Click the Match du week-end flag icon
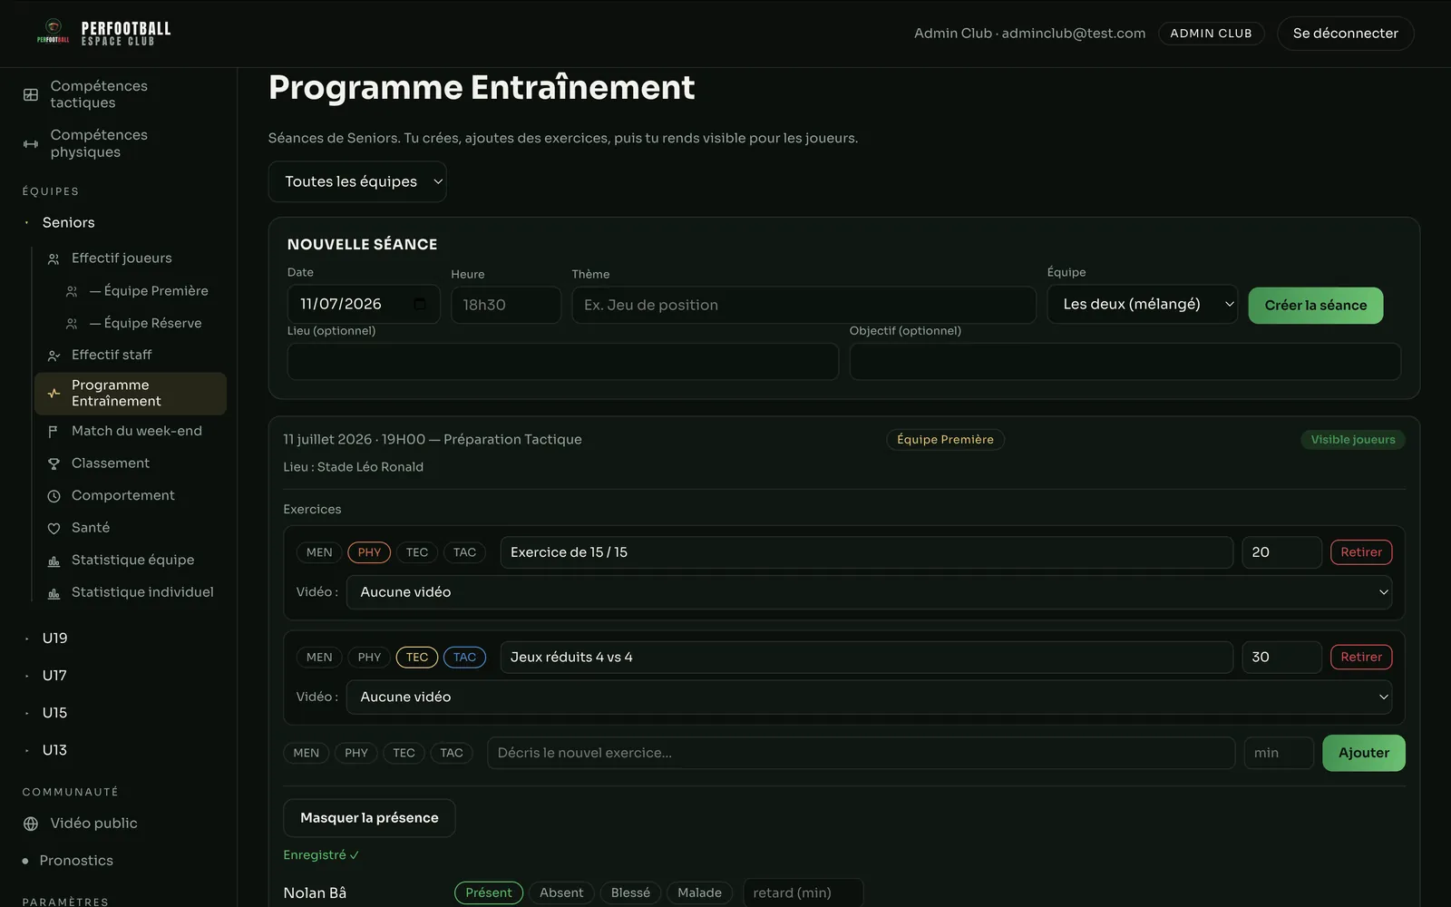Viewport: 1451px width, 907px height. coord(54,432)
